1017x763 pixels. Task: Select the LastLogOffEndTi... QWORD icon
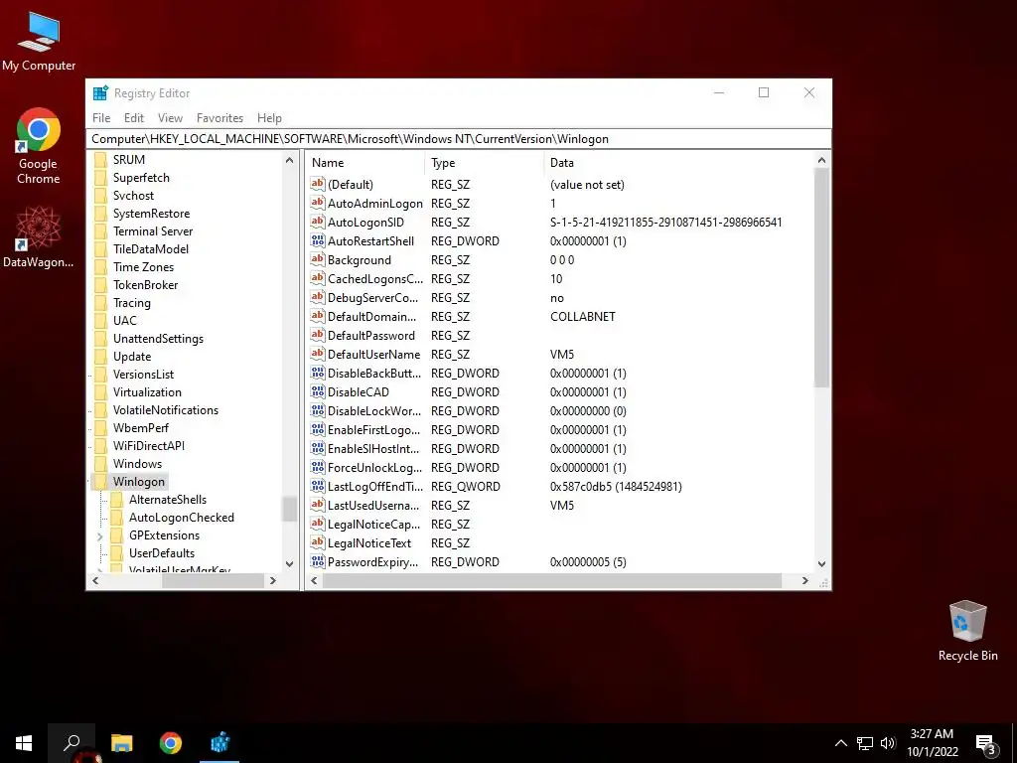point(317,485)
